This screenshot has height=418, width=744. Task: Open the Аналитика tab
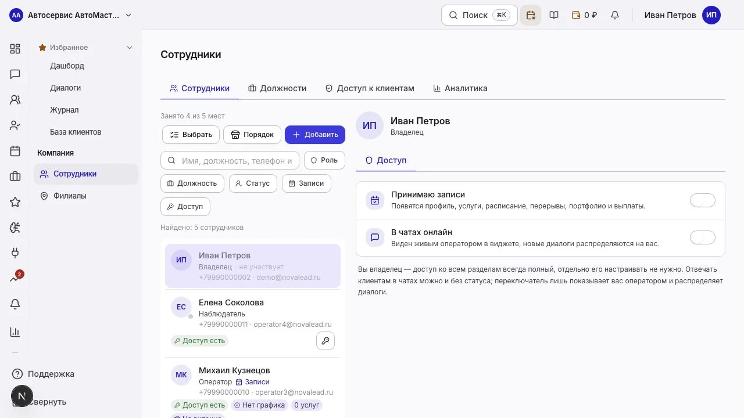coord(460,88)
